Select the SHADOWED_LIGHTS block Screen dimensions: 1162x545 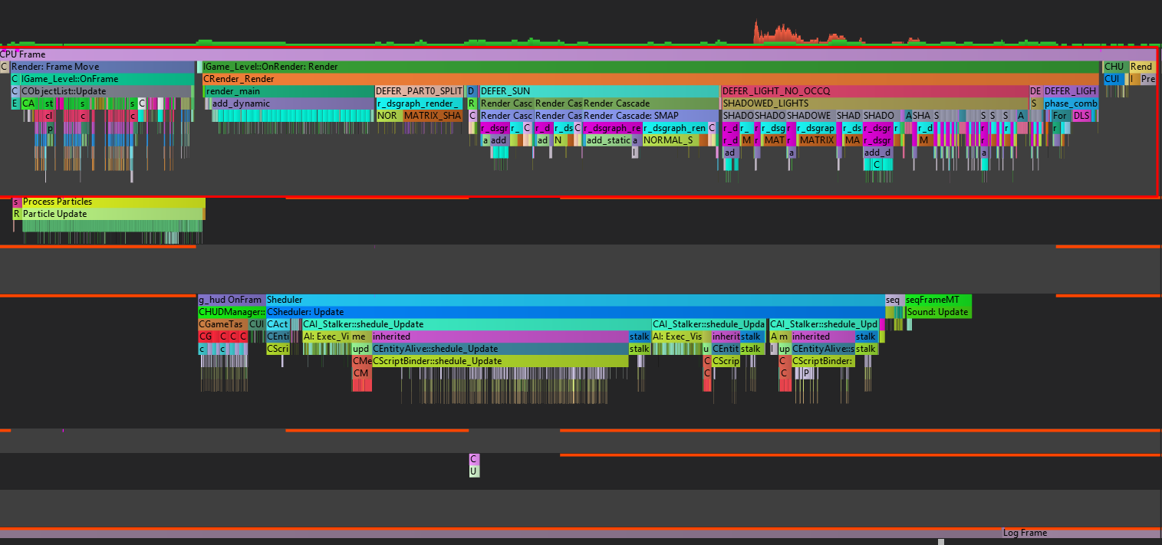(x=874, y=103)
